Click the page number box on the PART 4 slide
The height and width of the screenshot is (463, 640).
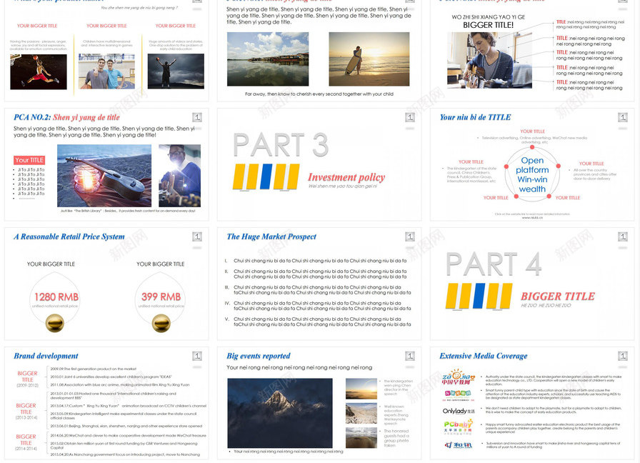622,237
